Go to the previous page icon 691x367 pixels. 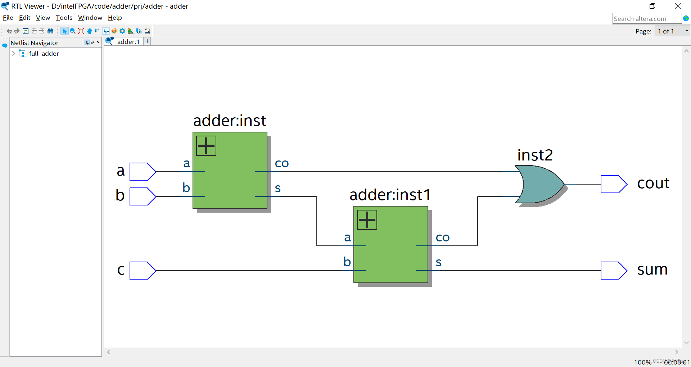coord(34,31)
